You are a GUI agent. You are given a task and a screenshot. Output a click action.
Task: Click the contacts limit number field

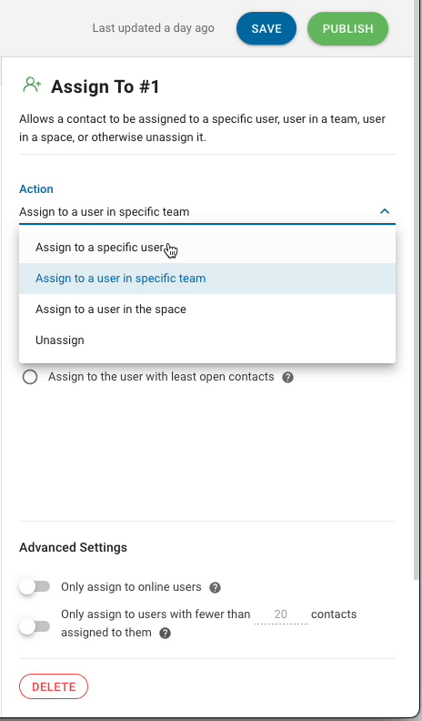coord(281,614)
